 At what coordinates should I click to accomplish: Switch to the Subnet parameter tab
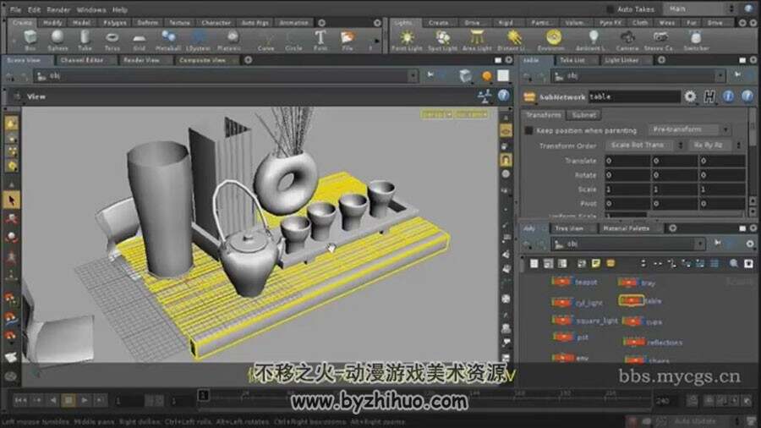pos(583,115)
